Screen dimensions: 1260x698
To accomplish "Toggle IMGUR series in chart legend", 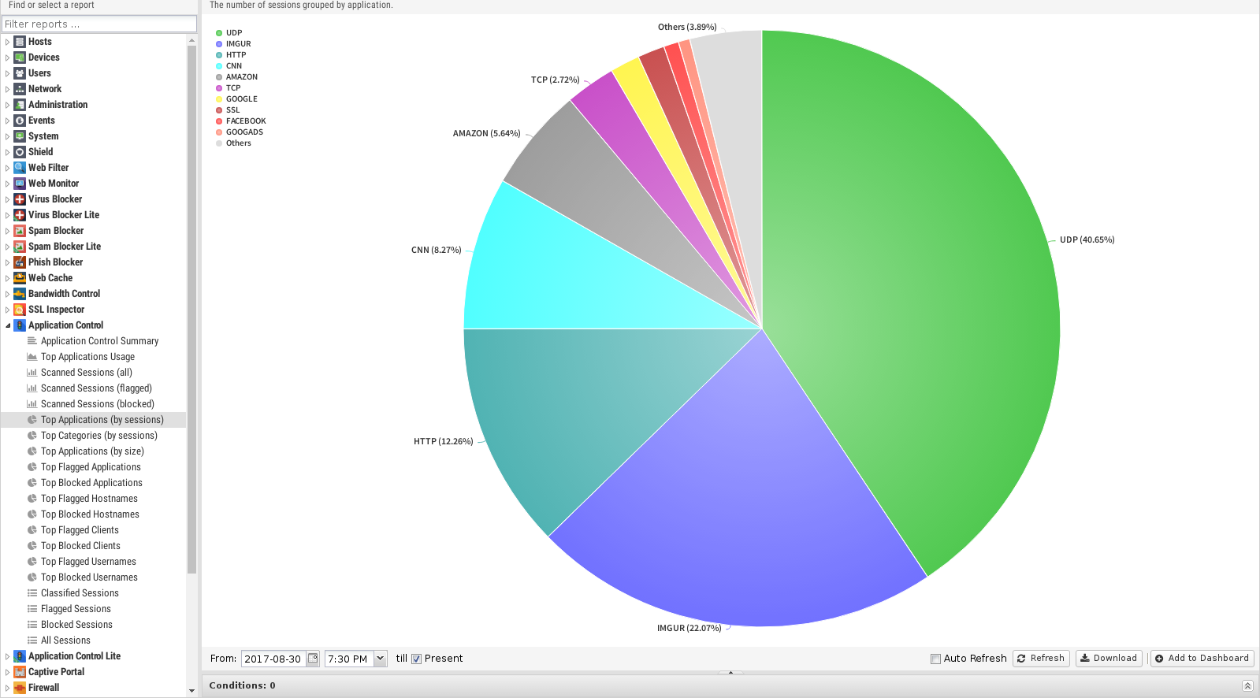I will click(233, 44).
